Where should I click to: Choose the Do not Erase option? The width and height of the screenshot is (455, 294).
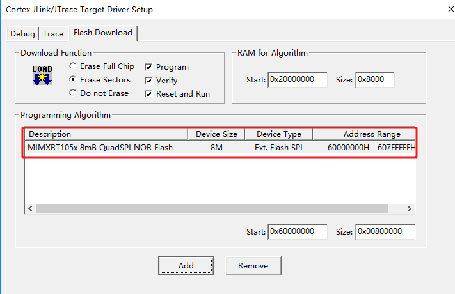point(73,93)
